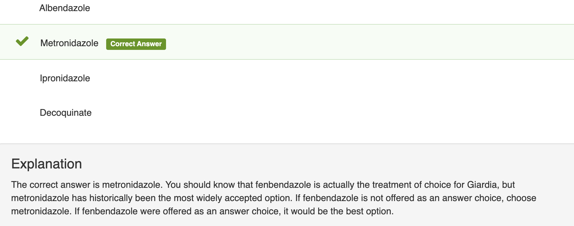This screenshot has width=574, height=226.
Task: Click the green checkmark icon
Action: [x=22, y=41]
